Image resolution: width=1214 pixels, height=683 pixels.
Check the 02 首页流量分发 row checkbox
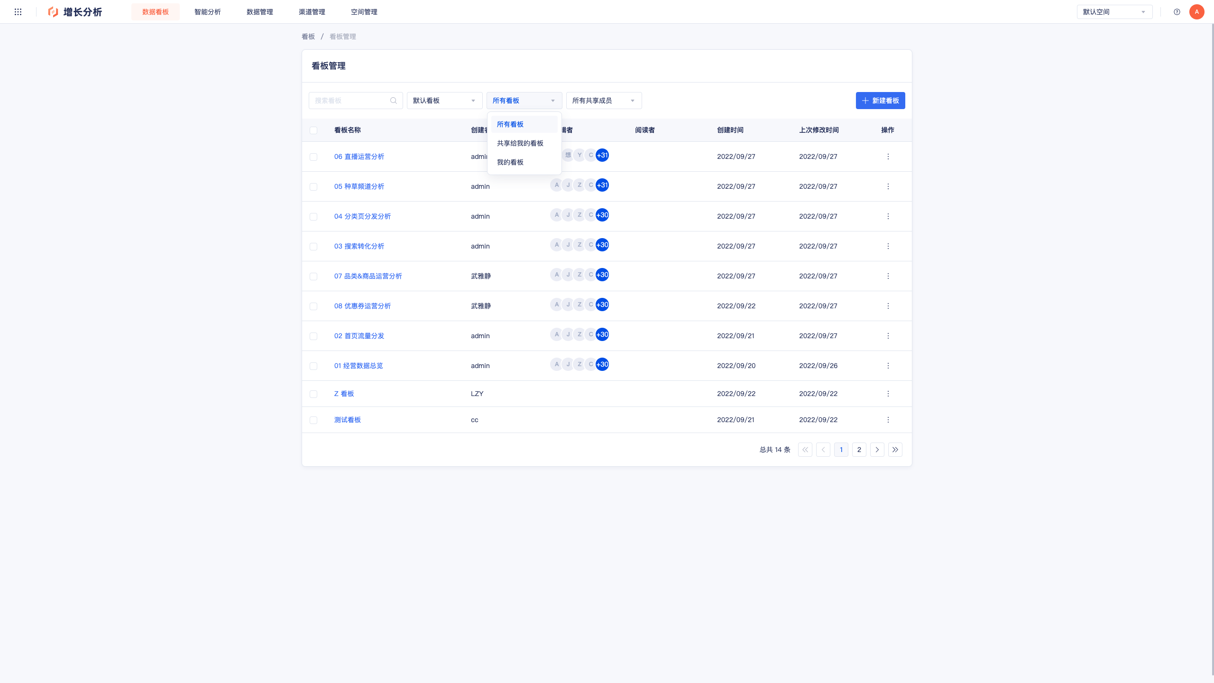click(x=313, y=336)
